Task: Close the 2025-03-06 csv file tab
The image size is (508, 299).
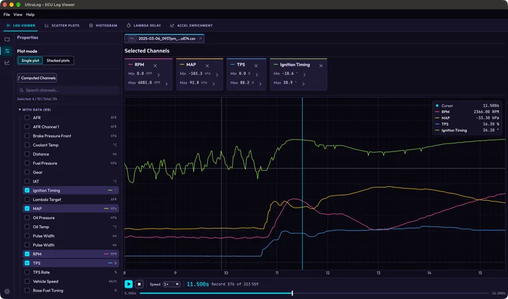Action: (x=201, y=39)
